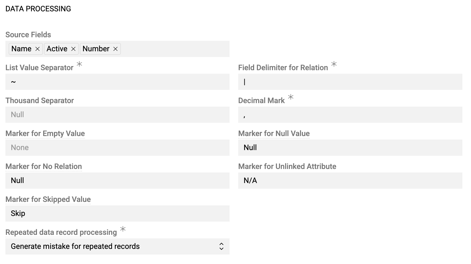471x264 pixels.
Task: Select 'Generate mistake for repeated records' option
Action: coord(75,246)
